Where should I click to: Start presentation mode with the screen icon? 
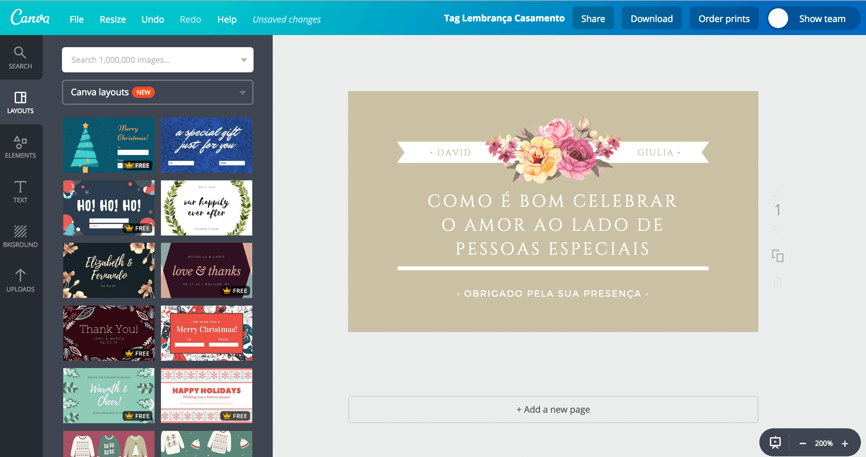coord(775,443)
